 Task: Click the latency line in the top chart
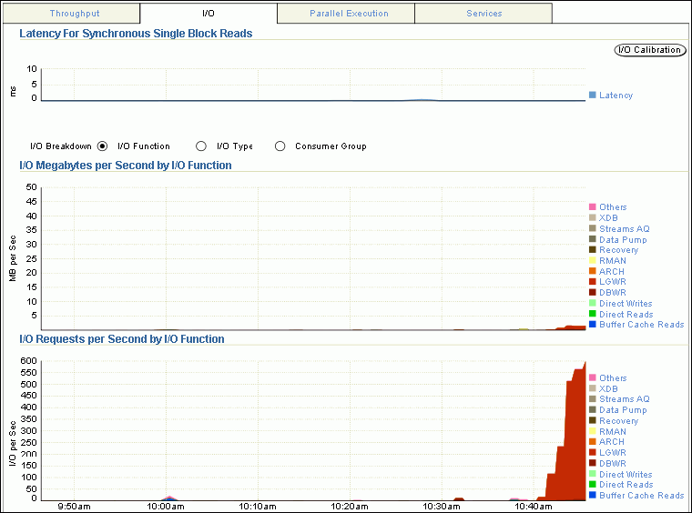[313, 100]
